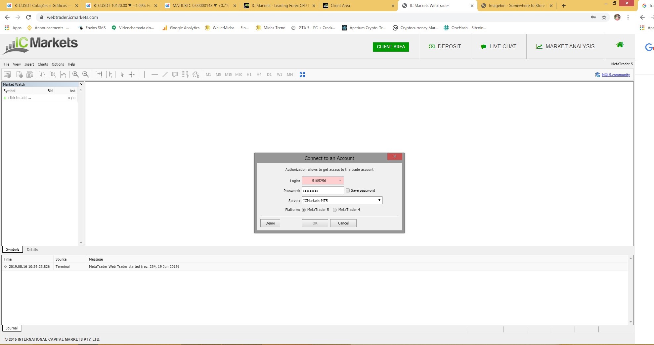Select the text label comment tool

tap(175, 74)
